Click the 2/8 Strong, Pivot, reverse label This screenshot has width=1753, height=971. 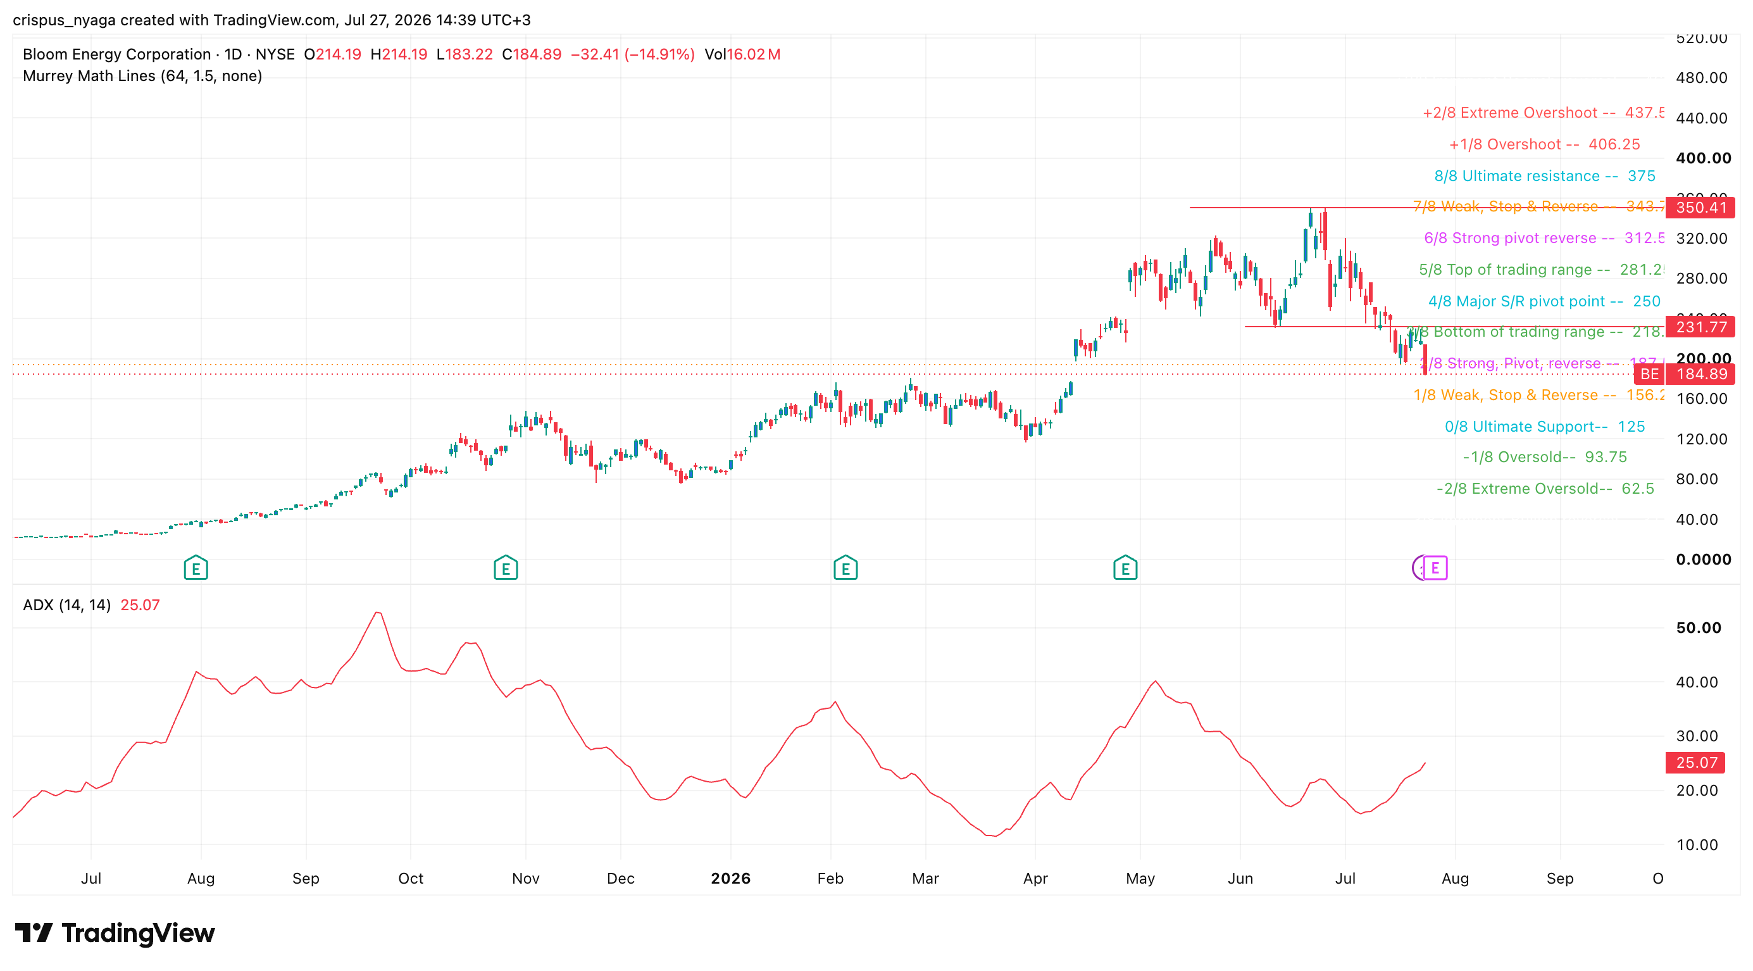[x=1542, y=363]
